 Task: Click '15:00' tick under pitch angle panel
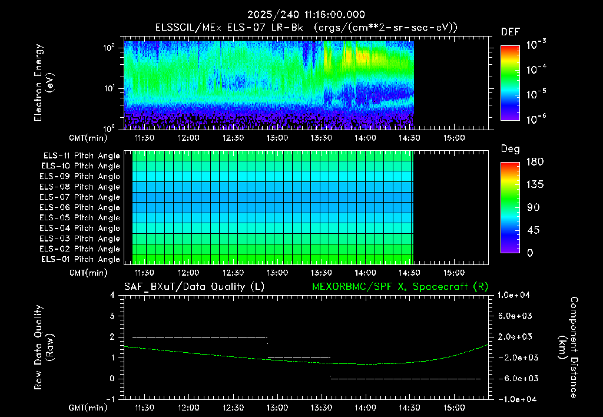454,273
